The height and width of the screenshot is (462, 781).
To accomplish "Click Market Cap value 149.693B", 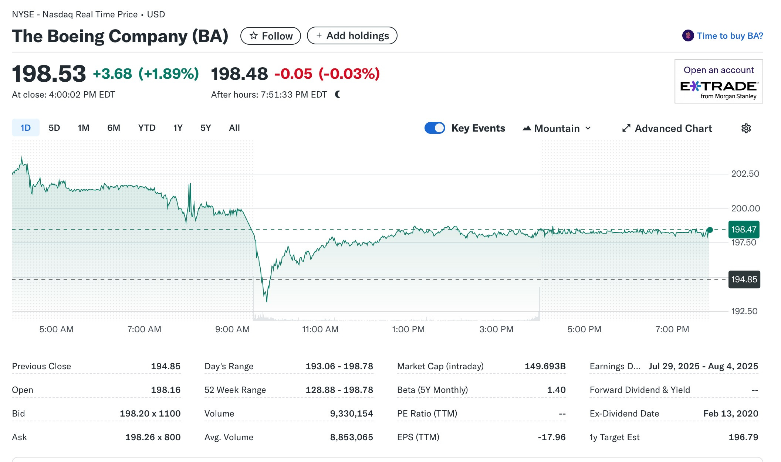I will [x=545, y=366].
